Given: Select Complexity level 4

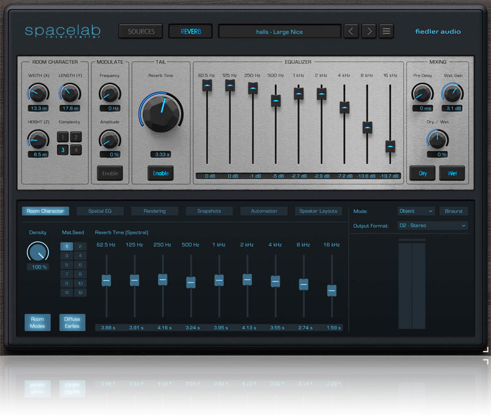Looking at the screenshot, I should (75, 150).
